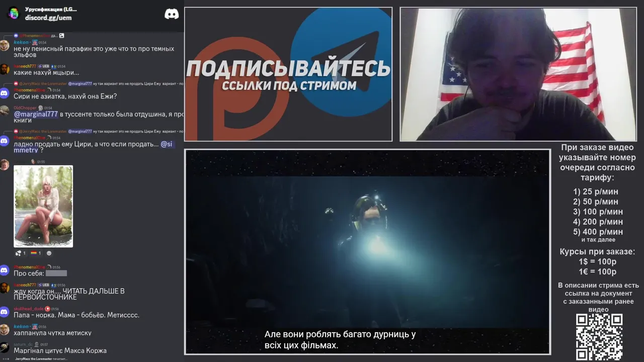Click the QR code in the bottom right
The height and width of the screenshot is (362, 644).
click(599, 337)
